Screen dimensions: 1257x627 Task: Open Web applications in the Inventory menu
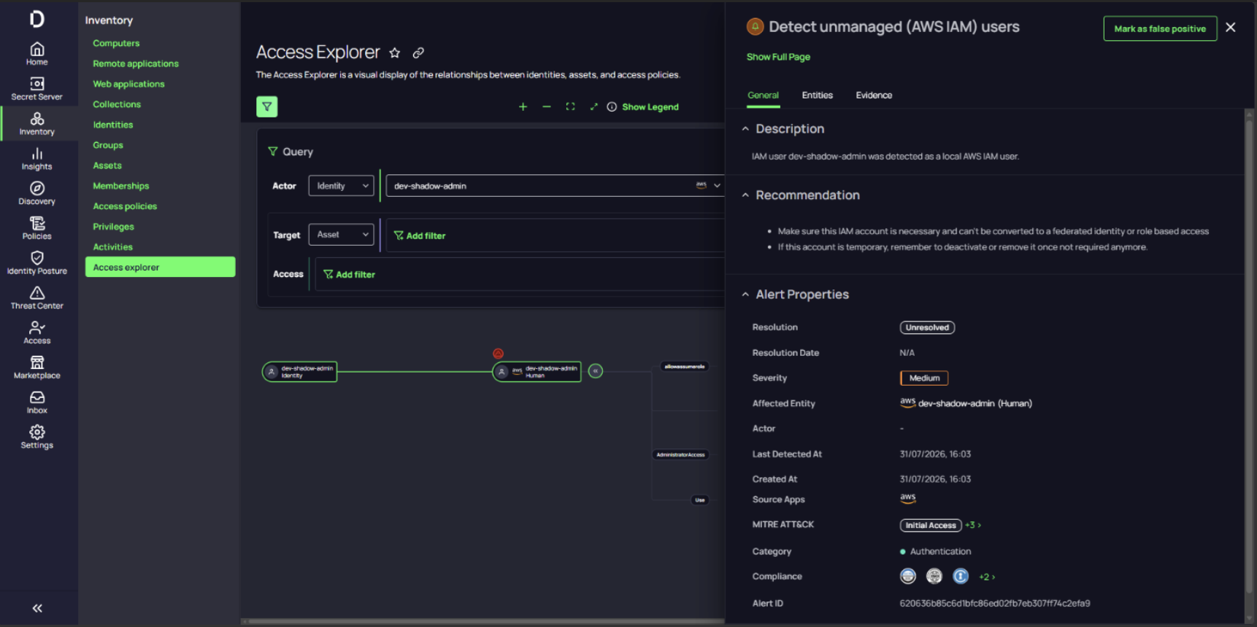click(x=128, y=85)
